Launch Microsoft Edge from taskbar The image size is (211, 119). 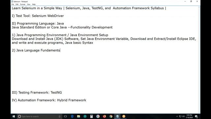click(72, 116)
